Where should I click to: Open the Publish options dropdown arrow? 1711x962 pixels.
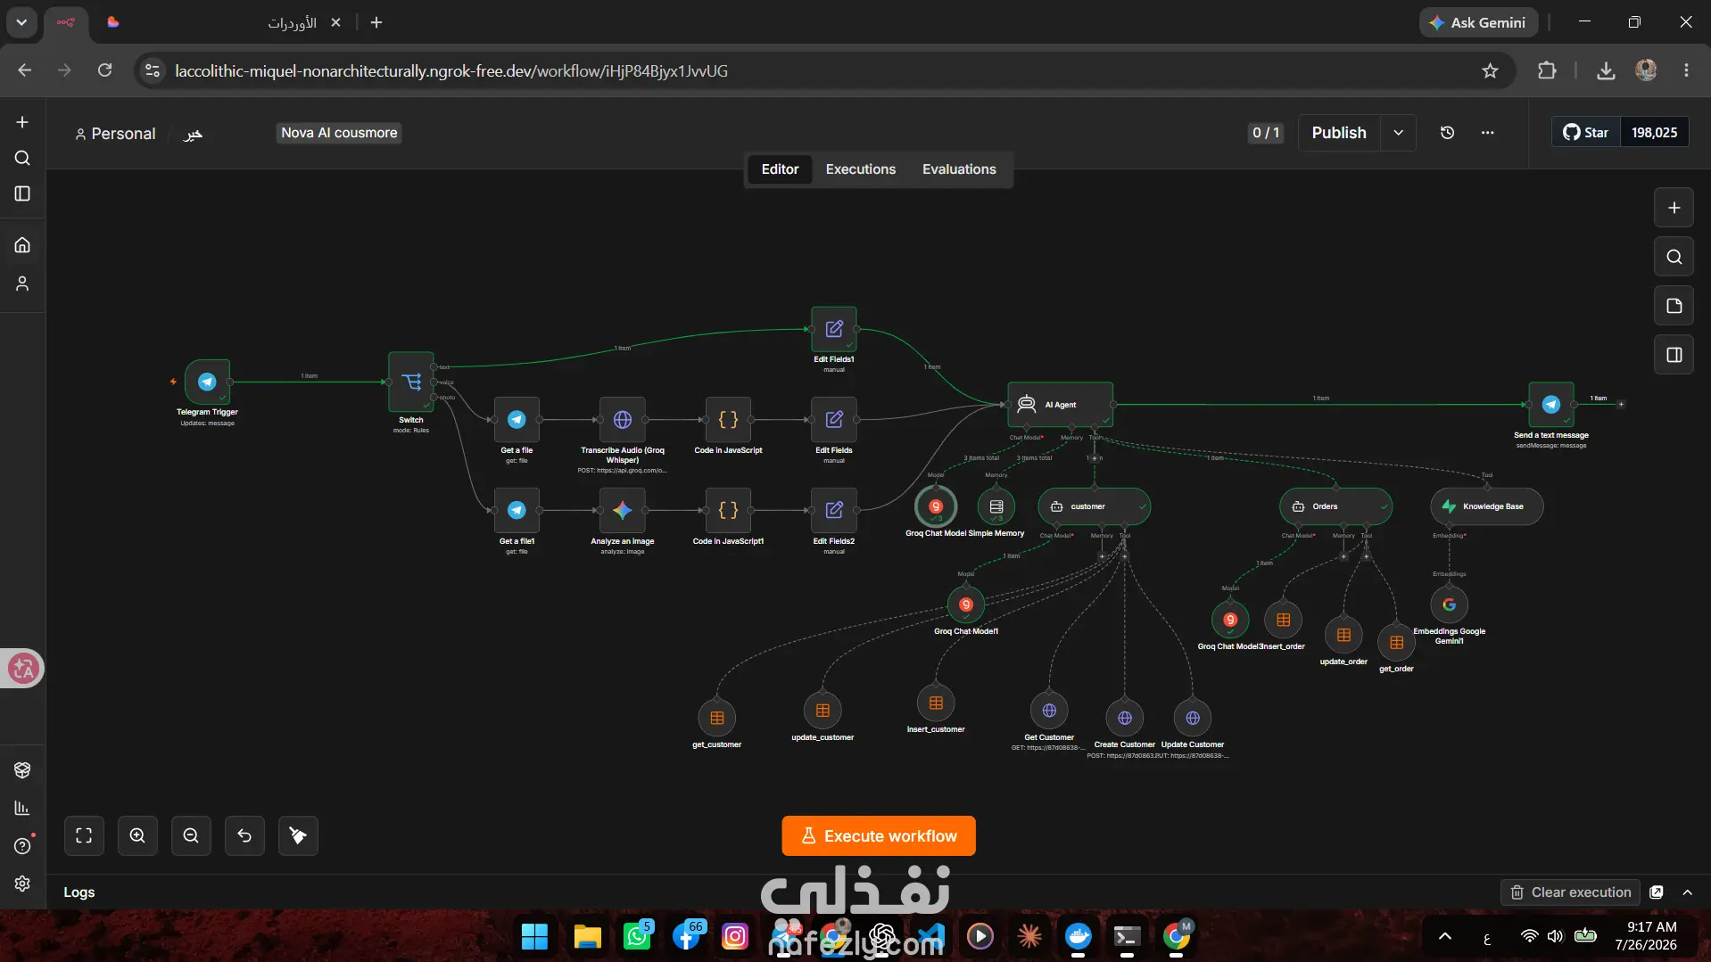pyautogui.click(x=1398, y=133)
